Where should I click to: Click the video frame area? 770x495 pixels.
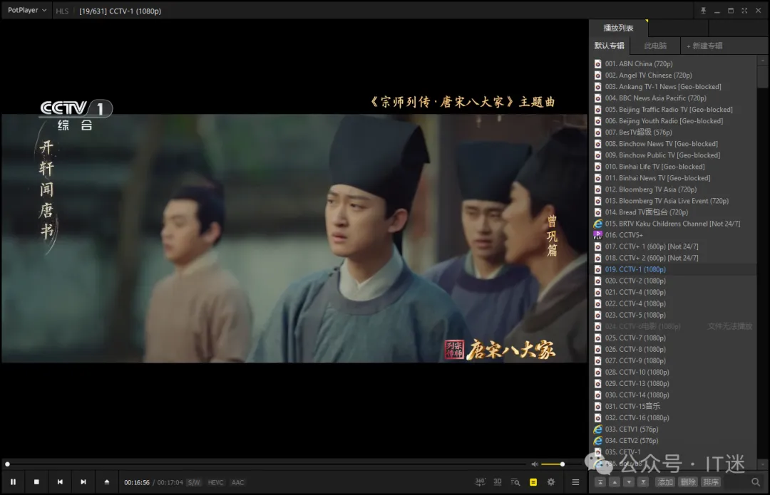(294, 239)
